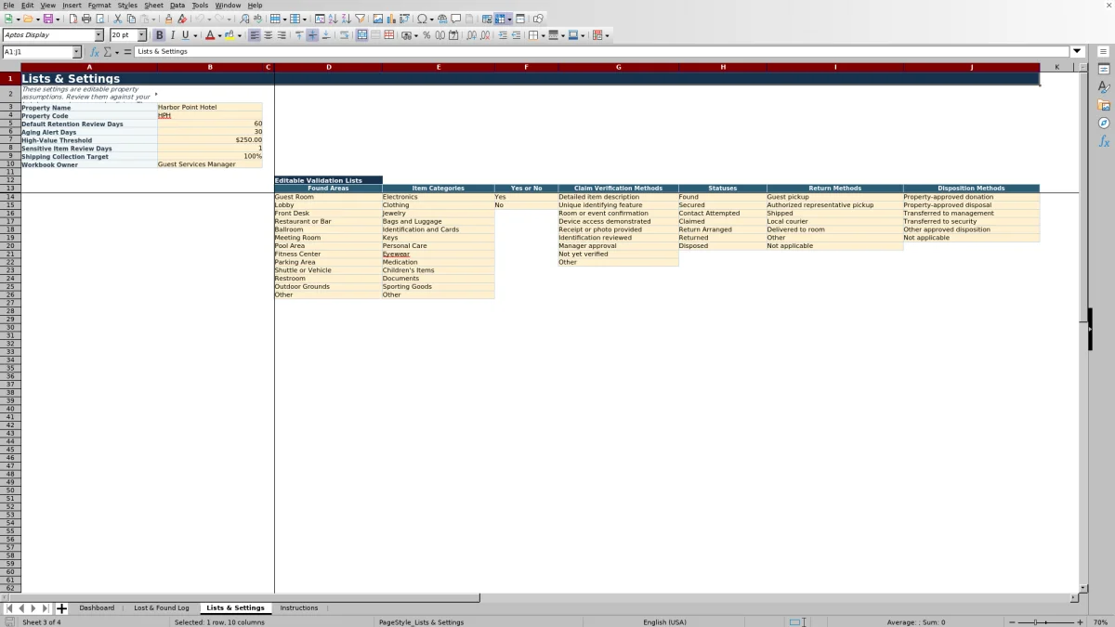Adjust the zoom slider in status bar
Viewport: 1115px width, 627px height.
click(x=1045, y=622)
